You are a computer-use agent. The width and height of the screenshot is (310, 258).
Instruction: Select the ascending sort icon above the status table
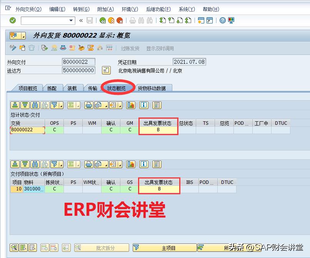14,105
